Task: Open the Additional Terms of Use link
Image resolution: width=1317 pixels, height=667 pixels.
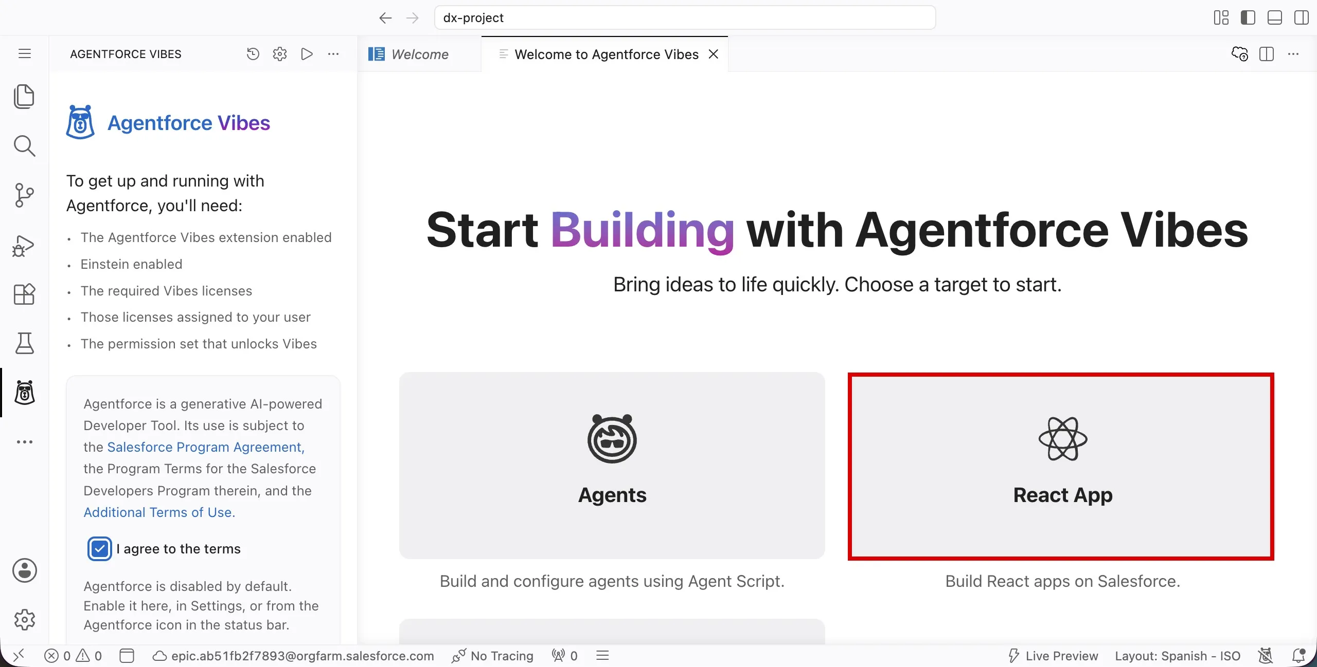Action: [x=159, y=512]
